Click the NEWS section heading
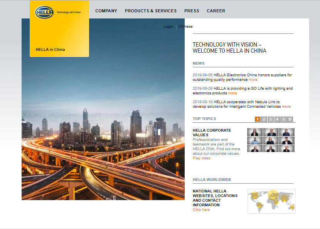 [199, 64]
